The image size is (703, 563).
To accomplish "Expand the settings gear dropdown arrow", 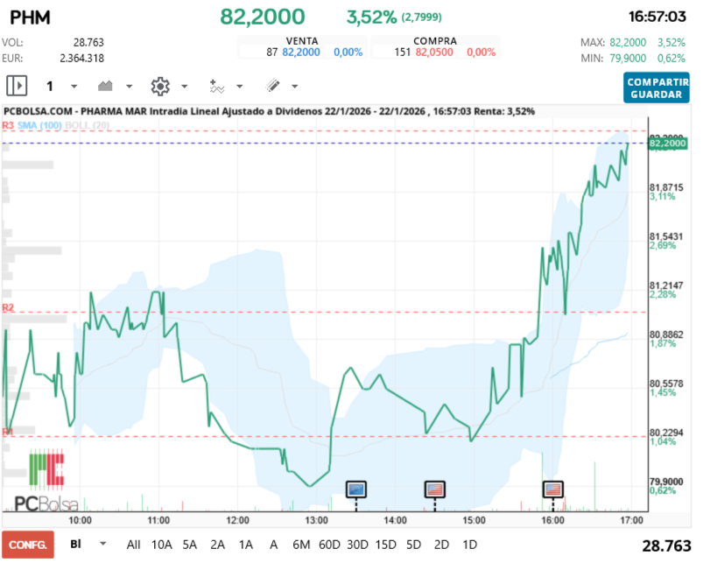I will [x=184, y=86].
